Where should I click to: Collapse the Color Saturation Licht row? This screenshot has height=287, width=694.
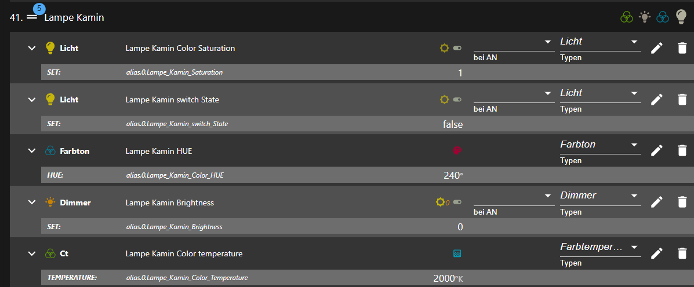click(x=32, y=48)
